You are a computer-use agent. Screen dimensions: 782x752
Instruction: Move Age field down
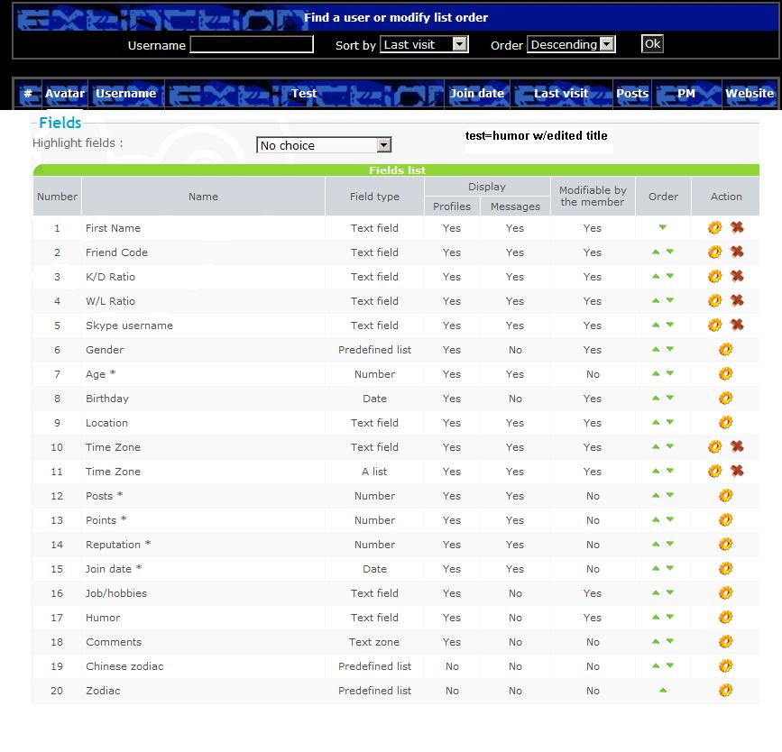pyautogui.click(x=670, y=373)
